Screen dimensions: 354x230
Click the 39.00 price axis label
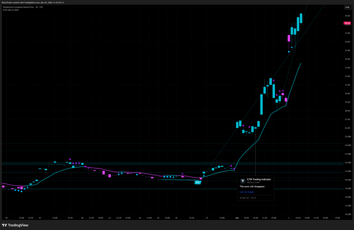click(347, 16)
